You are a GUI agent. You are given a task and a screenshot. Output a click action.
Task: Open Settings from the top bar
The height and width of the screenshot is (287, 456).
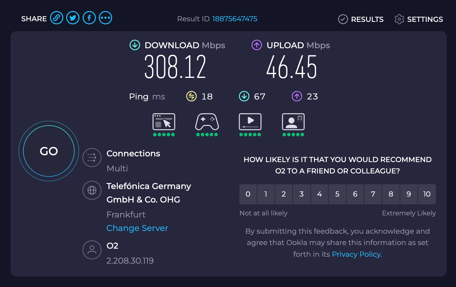click(x=419, y=19)
